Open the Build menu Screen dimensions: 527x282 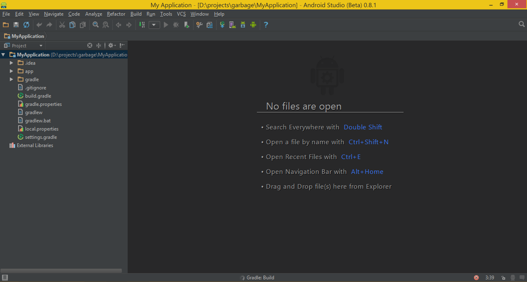pyautogui.click(x=136, y=14)
